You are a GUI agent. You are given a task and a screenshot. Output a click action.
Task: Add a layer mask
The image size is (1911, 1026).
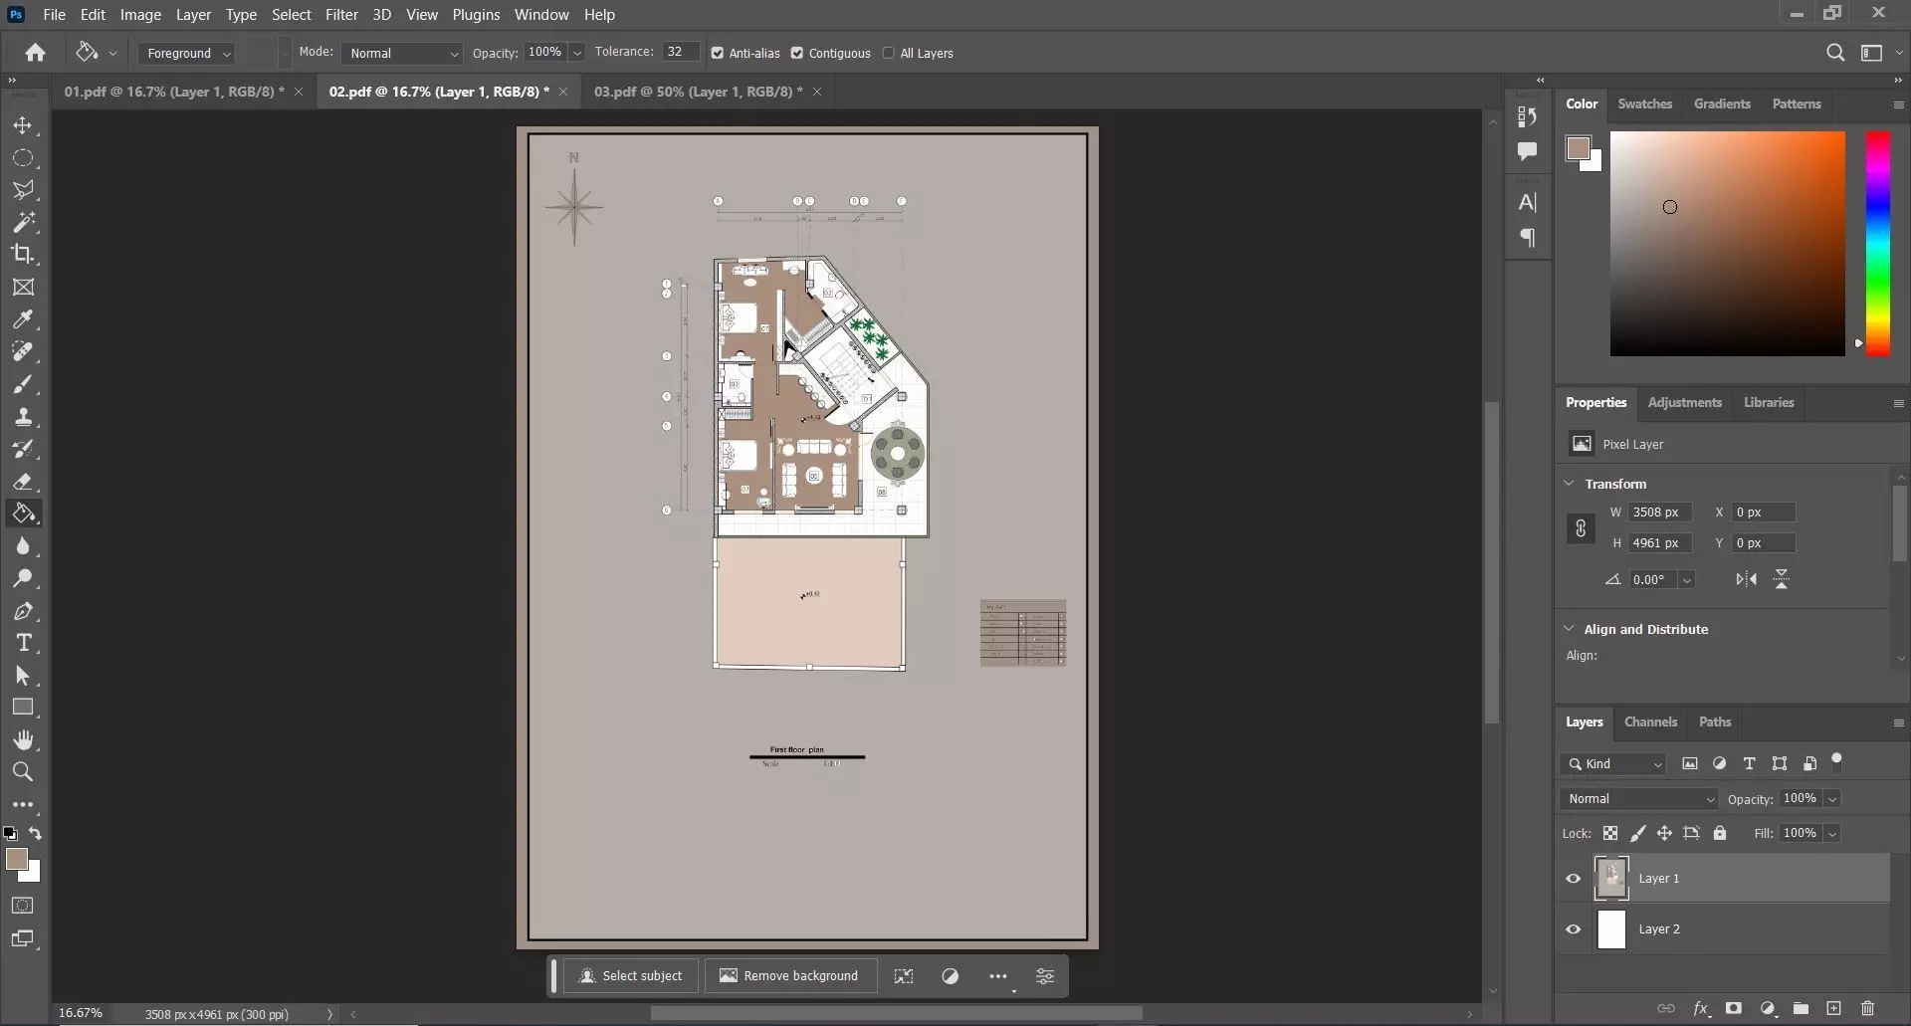click(1734, 1008)
